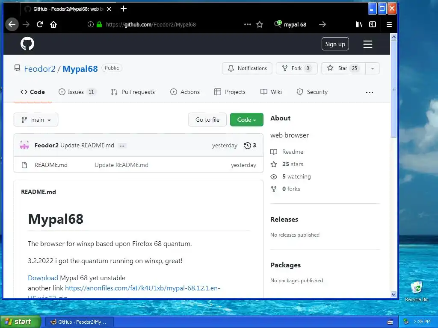This screenshot has height=328, width=438.
Task: Click the search box containing mypal 68
Action: [x=295, y=24]
